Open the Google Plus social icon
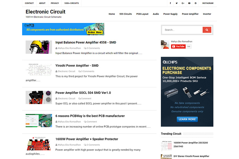 coord(183,3)
